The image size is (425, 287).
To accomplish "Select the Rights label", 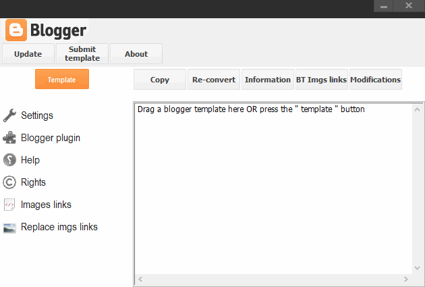I will click(33, 182).
